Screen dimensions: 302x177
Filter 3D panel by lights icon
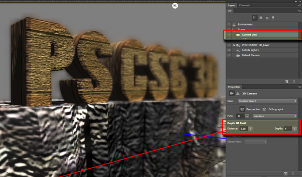273,18
